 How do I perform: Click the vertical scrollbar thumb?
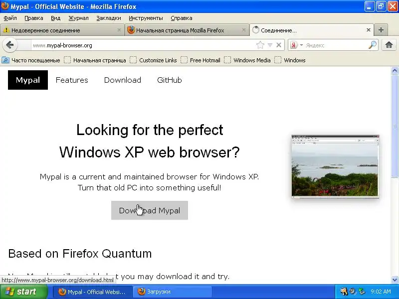(395, 126)
